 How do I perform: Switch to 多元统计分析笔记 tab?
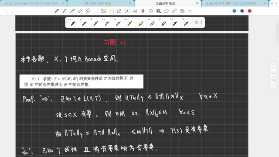point(98,3)
